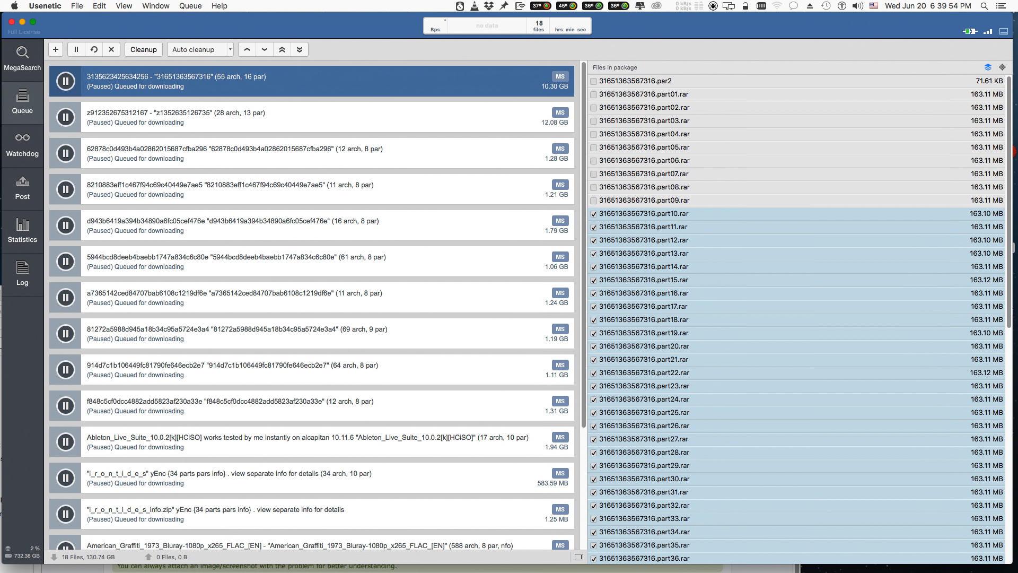The image size is (1018, 573).
Task: Toggle checkbox for 31651363567316.part02.rar
Action: (x=594, y=107)
